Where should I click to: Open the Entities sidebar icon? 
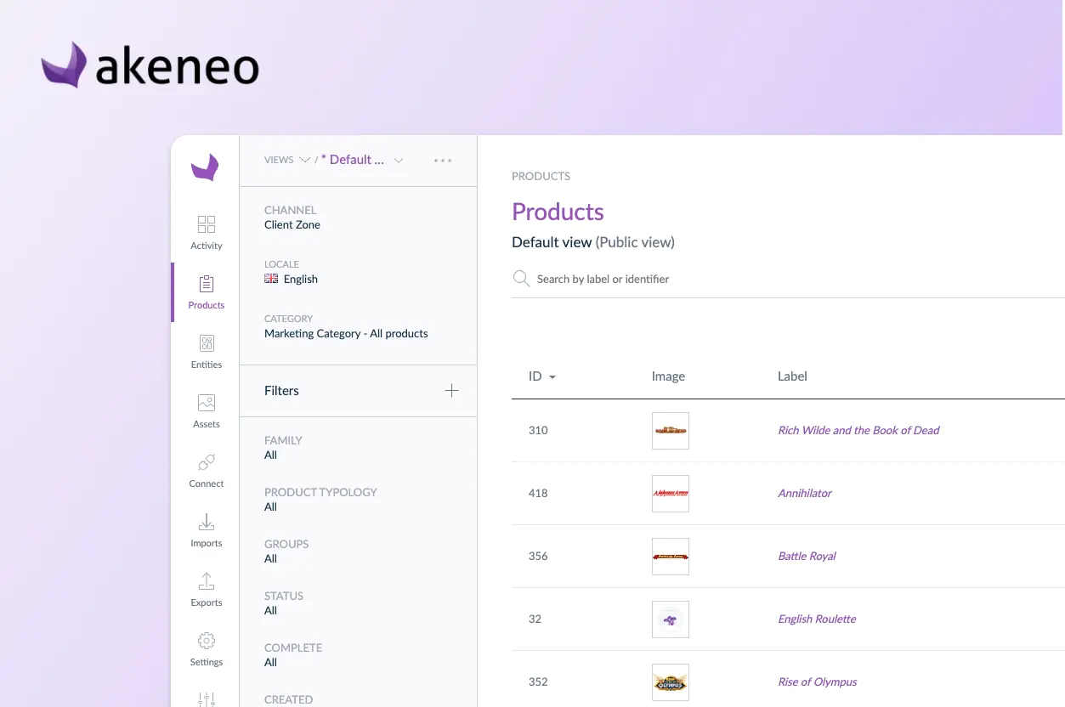pyautogui.click(x=207, y=343)
